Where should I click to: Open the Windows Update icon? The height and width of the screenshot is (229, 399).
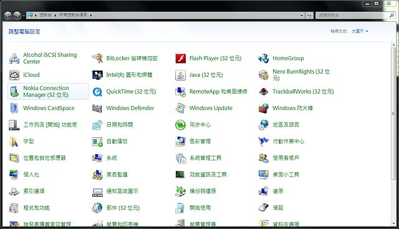click(181, 108)
